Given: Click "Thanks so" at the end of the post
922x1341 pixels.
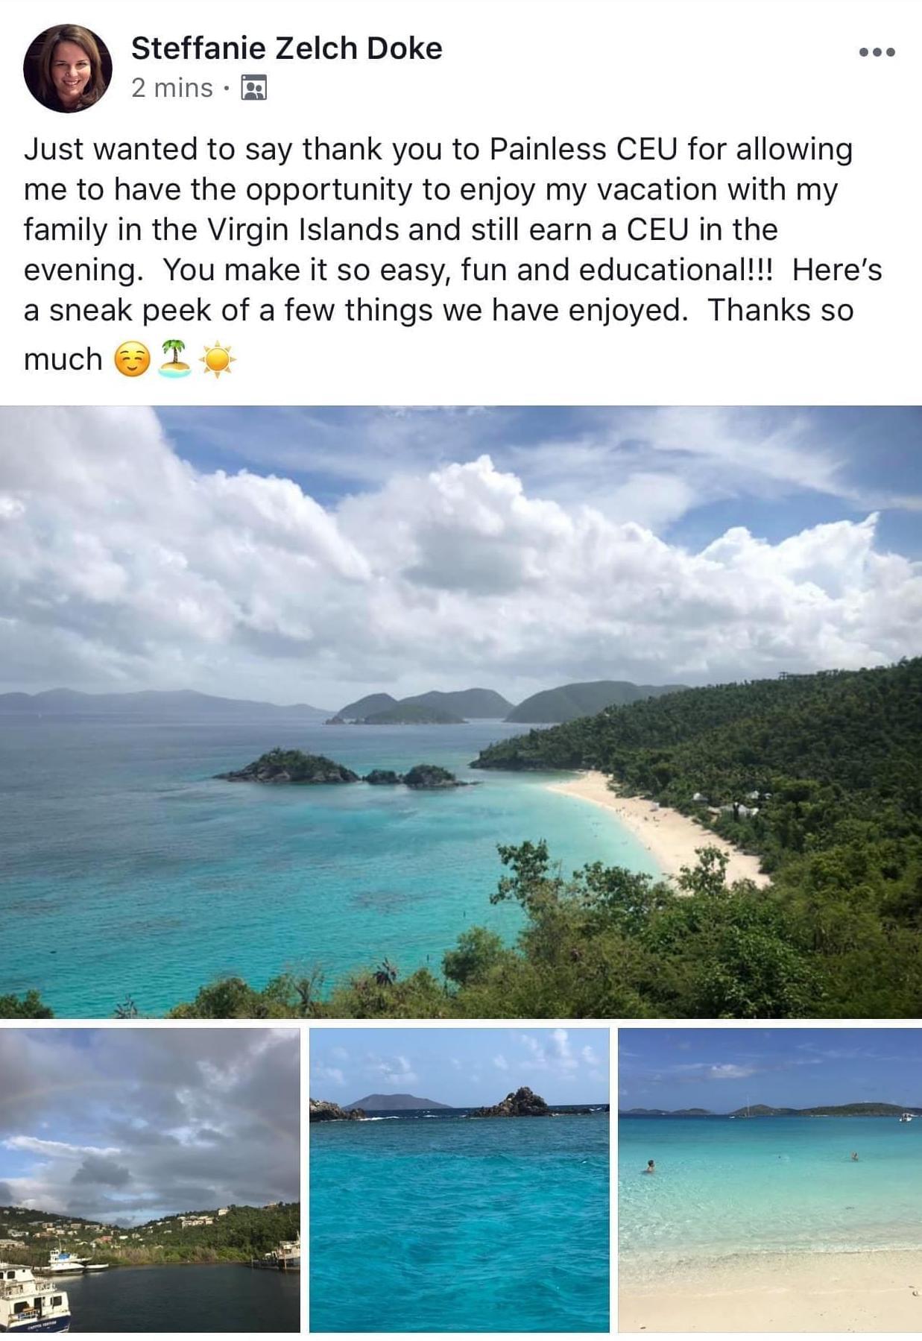Looking at the screenshot, I should point(780,310).
